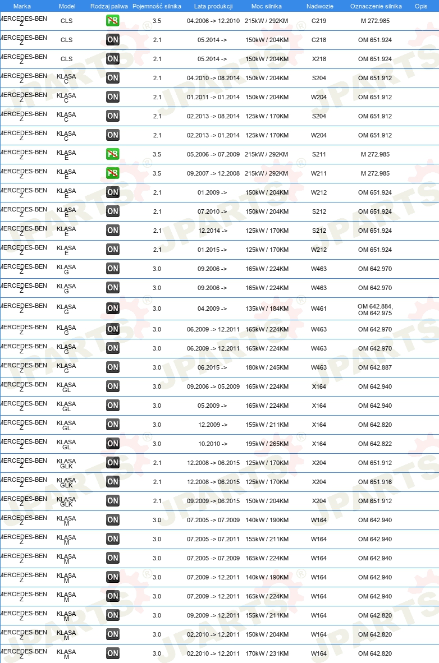Click the petrol fuel icon in the CLS C219 row
This screenshot has width=439, height=663.
(113, 21)
